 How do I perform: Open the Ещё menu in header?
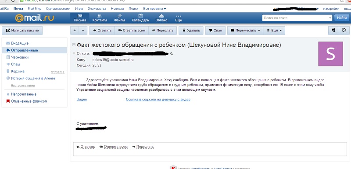[179, 18]
